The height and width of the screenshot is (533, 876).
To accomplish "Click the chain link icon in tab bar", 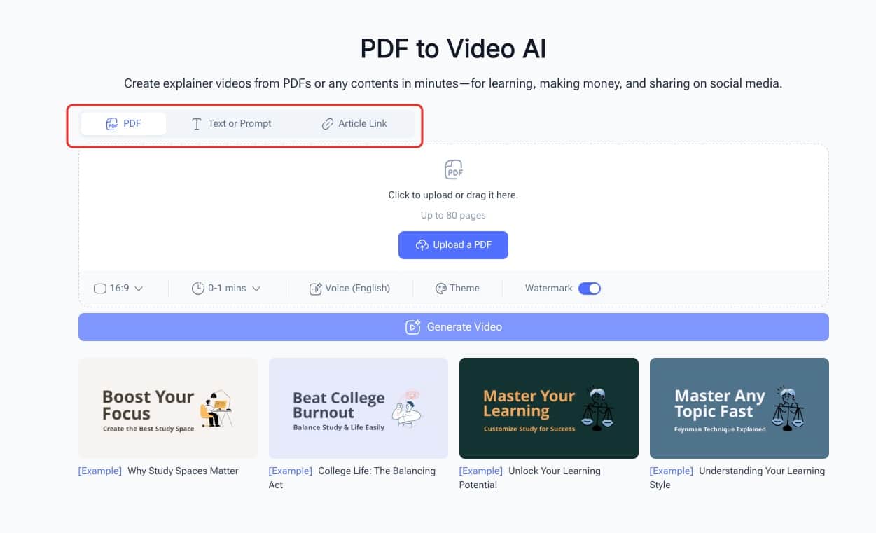I will [327, 124].
